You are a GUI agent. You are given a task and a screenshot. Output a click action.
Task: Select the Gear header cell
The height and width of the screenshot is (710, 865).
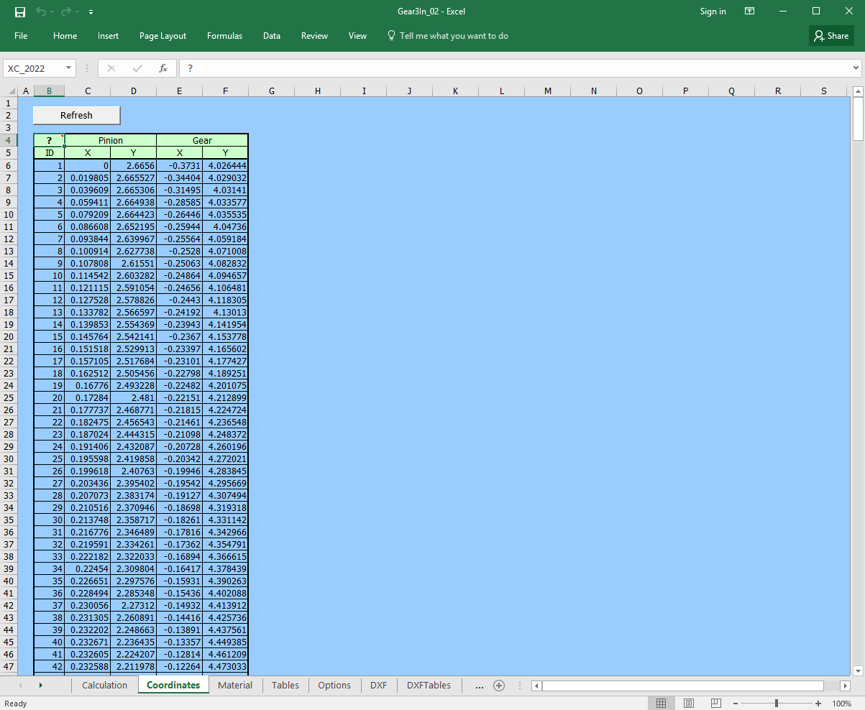203,140
